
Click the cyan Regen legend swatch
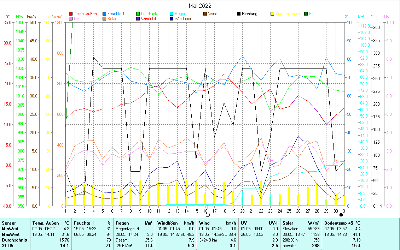pos(172,14)
